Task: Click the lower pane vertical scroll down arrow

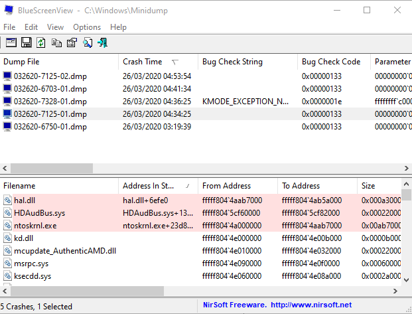Action: [x=406, y=280]
